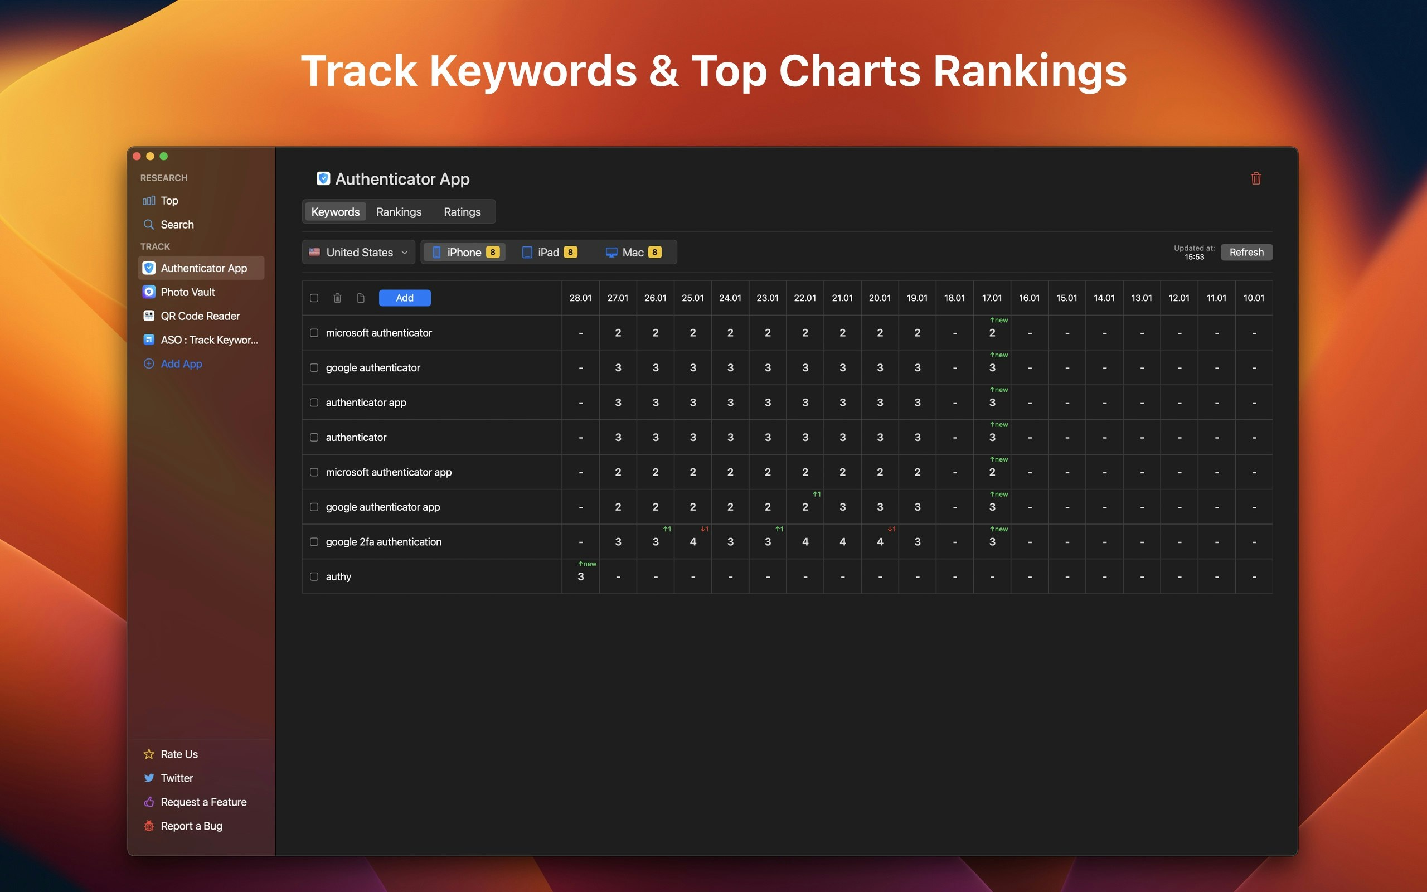Click the iPhone tab's 8 count badge
This screenshot has height=892, width=1427.
(x=493, y=253)
